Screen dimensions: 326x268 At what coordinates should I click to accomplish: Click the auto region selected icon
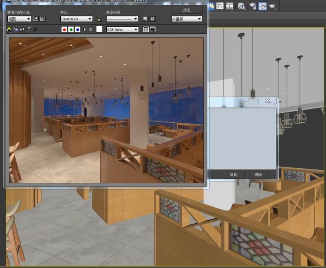pyautogui.click(x=42, y=19)
